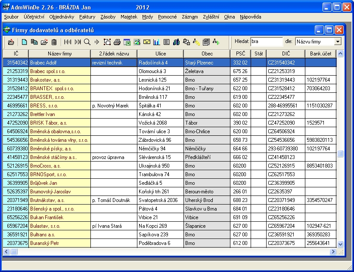
Task: Click the exit/close form toolbar icon
Action: point(11,42)
